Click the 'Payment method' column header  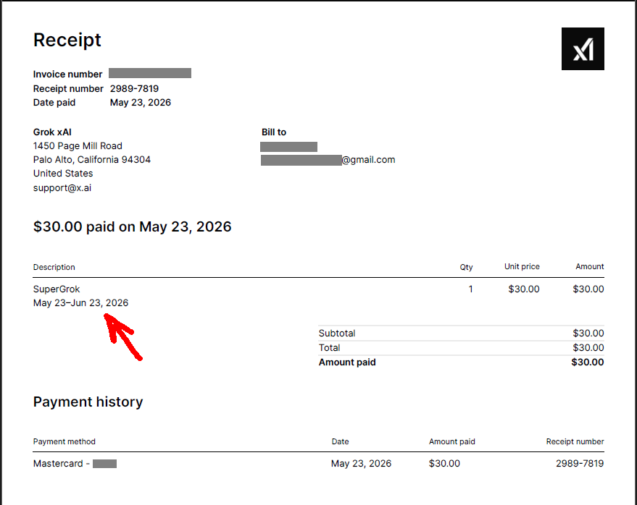[x=64, y=442]
